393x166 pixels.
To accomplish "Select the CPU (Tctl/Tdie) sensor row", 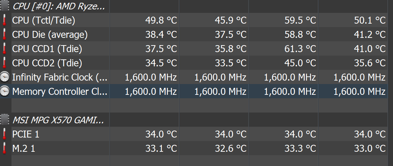I will (x=194, y=20).
